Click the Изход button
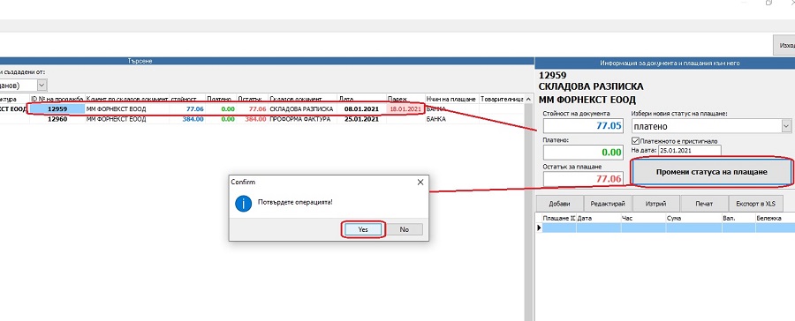795x321 pixels. [784, 45]
